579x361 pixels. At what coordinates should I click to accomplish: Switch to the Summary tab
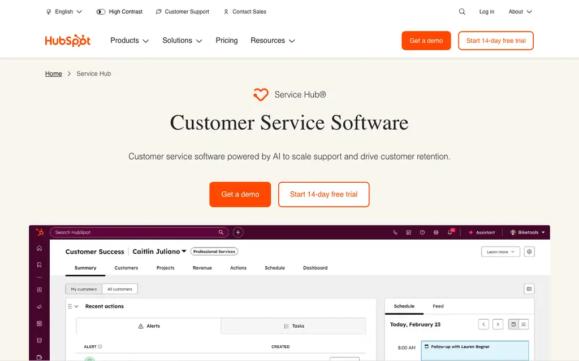(85, 268)
